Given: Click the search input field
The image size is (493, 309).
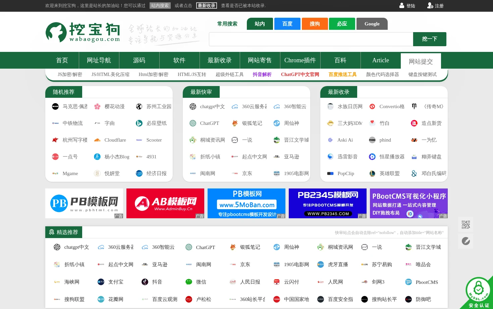Looking at the screenshot, I should click(311, 39).
